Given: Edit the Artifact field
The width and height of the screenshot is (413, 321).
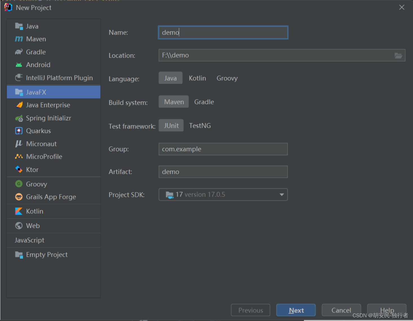Looking at the screenshot, I should click(223, 172).
